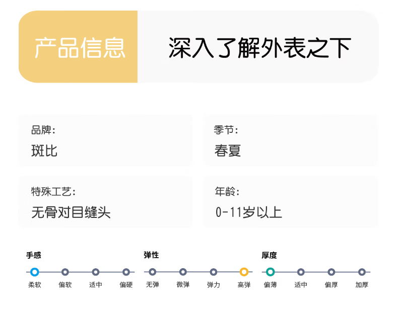Select the 弹力 elasticity dot
Screen dimensions: 398x312
(214, 272)
